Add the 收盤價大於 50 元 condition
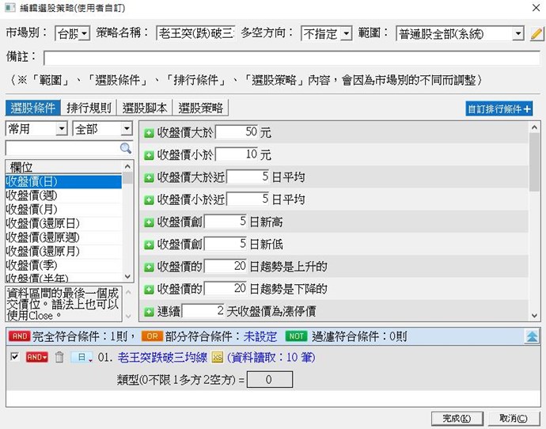Viewport: 546px width, 429px height. tap(149, 133)
